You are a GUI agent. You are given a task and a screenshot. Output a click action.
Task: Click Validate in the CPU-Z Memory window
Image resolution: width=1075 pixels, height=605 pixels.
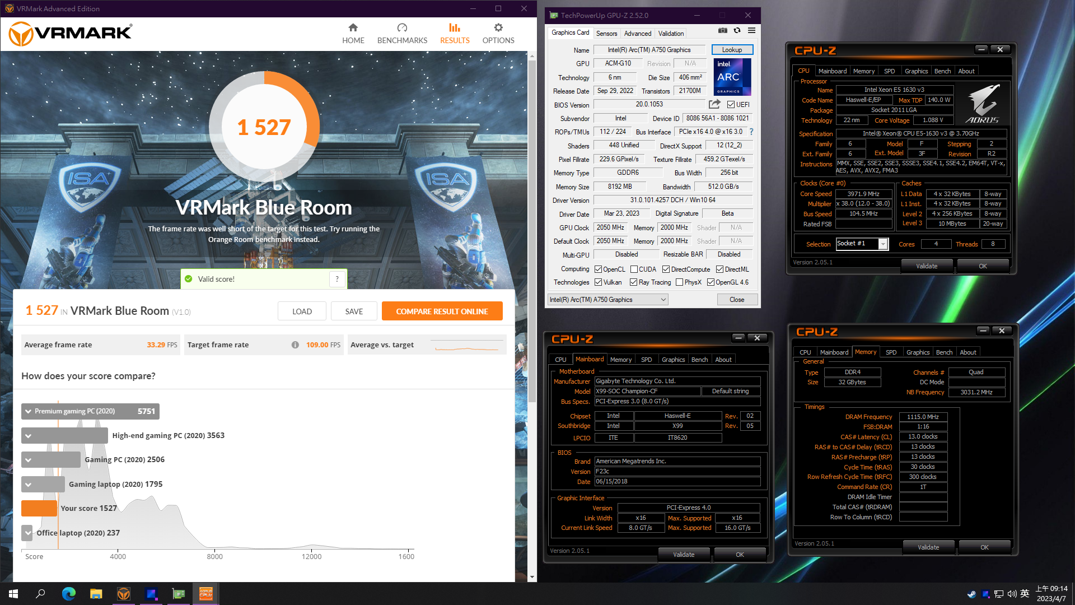click(928, 547)
